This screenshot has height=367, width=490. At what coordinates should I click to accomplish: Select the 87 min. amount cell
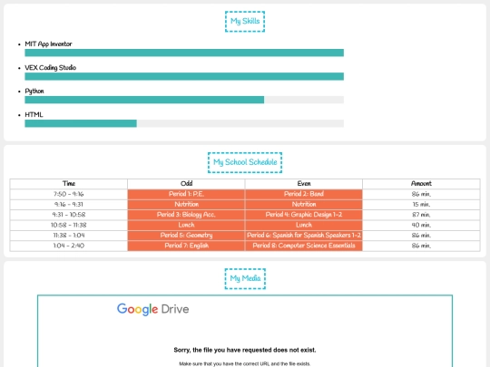point(421,215)
